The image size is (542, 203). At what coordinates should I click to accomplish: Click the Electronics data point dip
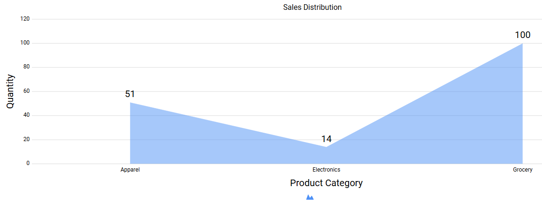[326, 147]
